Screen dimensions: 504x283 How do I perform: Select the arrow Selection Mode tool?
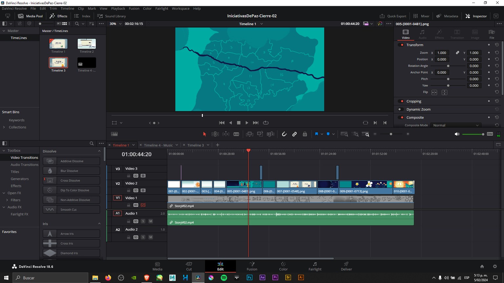pos(204,134)
